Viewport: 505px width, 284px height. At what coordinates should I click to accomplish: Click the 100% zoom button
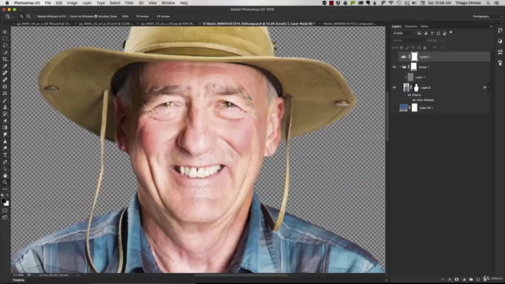(x=125, y=17)
